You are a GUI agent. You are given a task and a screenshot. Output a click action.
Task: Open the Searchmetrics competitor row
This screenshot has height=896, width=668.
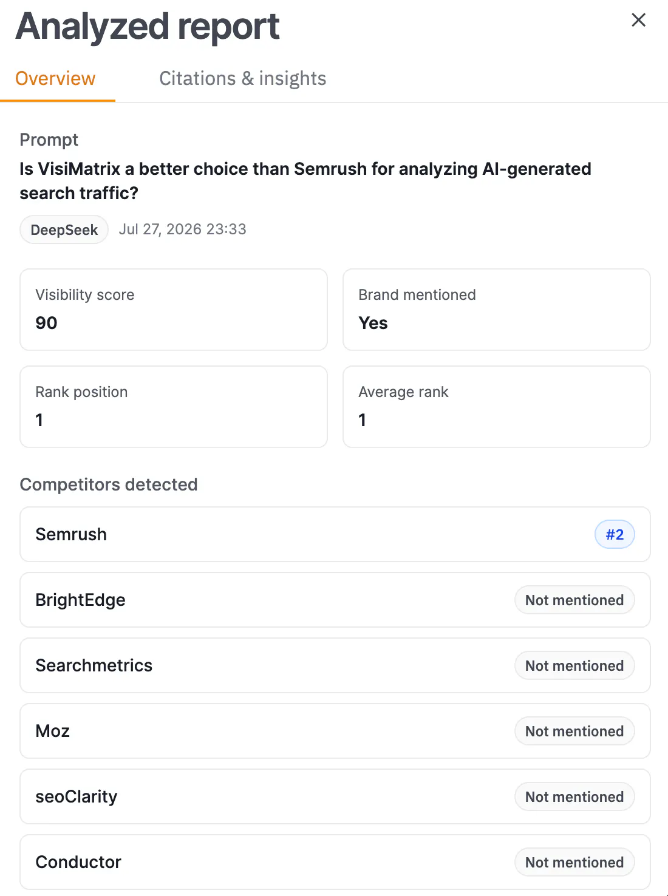click(x=335, y=665)
